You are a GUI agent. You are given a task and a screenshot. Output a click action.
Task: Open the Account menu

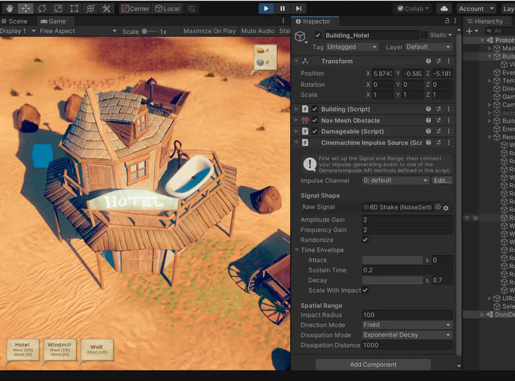click(475, 8)
